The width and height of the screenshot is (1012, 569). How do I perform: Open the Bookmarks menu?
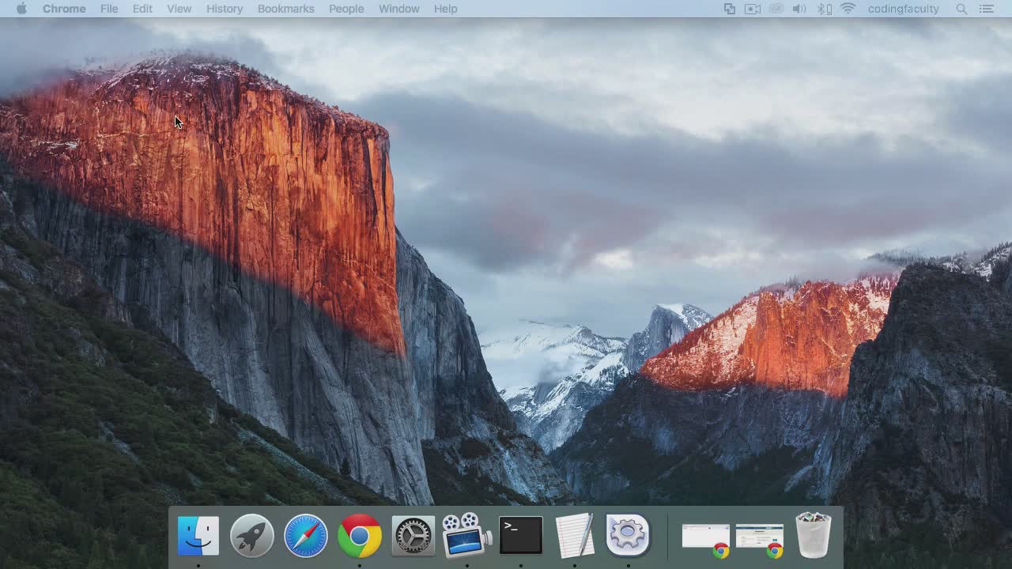point(286,9)
